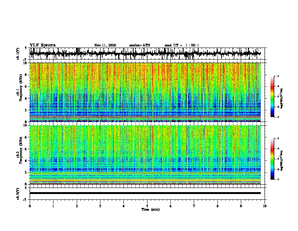Click the ch.1 spectrogram colorbar
The image size is (298, 231).
tap(272, 97)
